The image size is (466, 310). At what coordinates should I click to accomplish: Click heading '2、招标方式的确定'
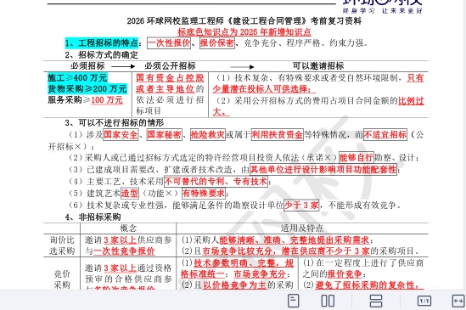(x=102, y=54)
